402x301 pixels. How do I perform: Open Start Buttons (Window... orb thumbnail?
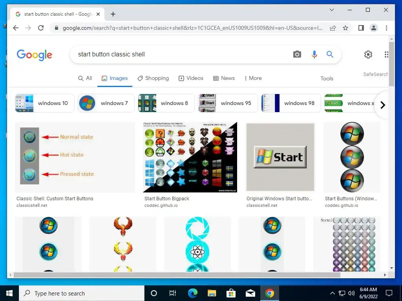click(x=352, y=157)
